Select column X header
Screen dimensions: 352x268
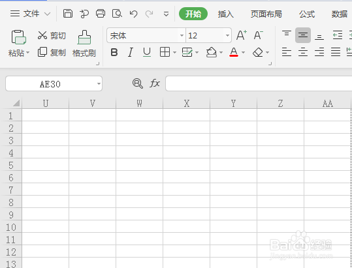point(187,103)
